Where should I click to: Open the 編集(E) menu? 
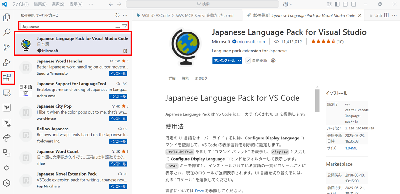[x=40, y=4]
